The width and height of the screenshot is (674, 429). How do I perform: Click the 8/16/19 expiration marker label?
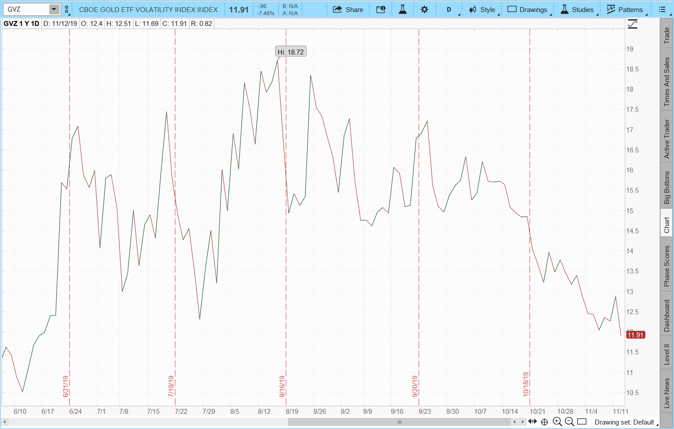coord(282,387)
